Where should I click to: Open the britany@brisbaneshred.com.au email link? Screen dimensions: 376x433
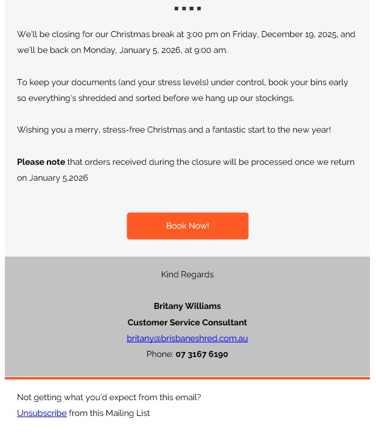point(187,338)
